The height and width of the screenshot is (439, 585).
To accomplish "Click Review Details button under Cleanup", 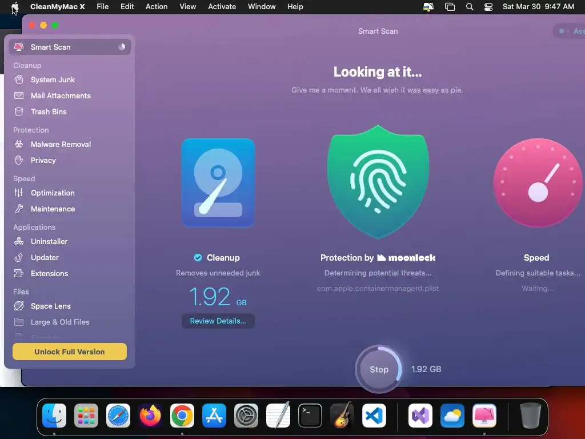I will [218, 321].
